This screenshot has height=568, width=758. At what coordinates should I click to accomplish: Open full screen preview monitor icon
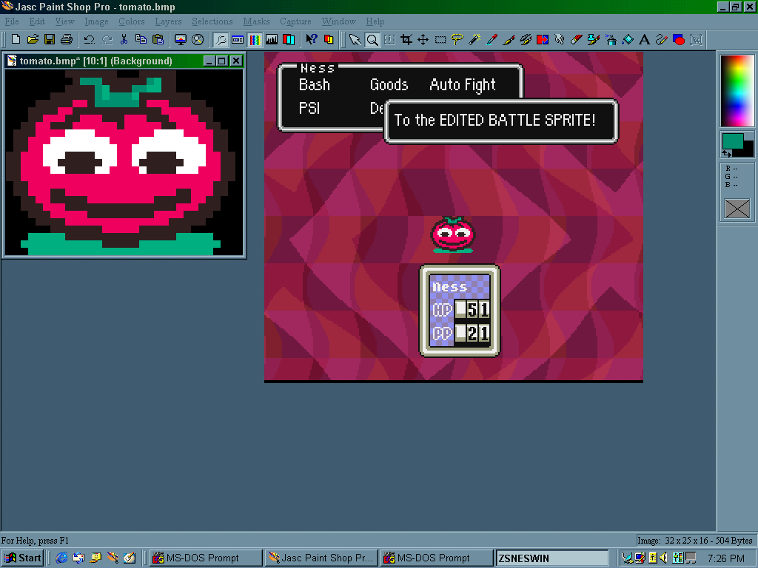tap(181, 39)
